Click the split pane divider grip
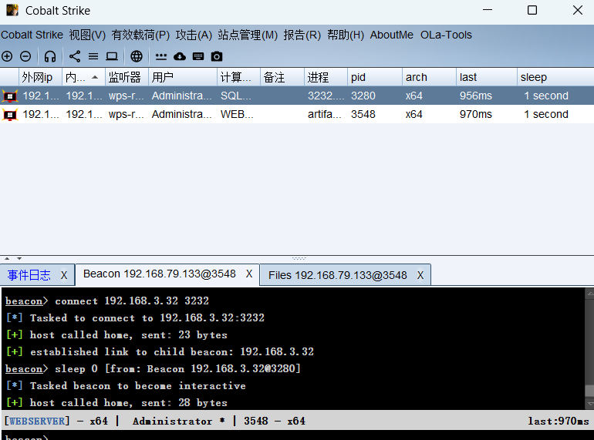 pyautogui.click(x=299, y=258)
